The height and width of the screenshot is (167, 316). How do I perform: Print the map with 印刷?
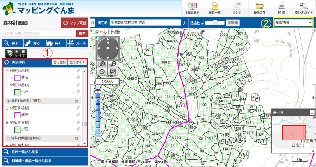click(x=282, y=8)
